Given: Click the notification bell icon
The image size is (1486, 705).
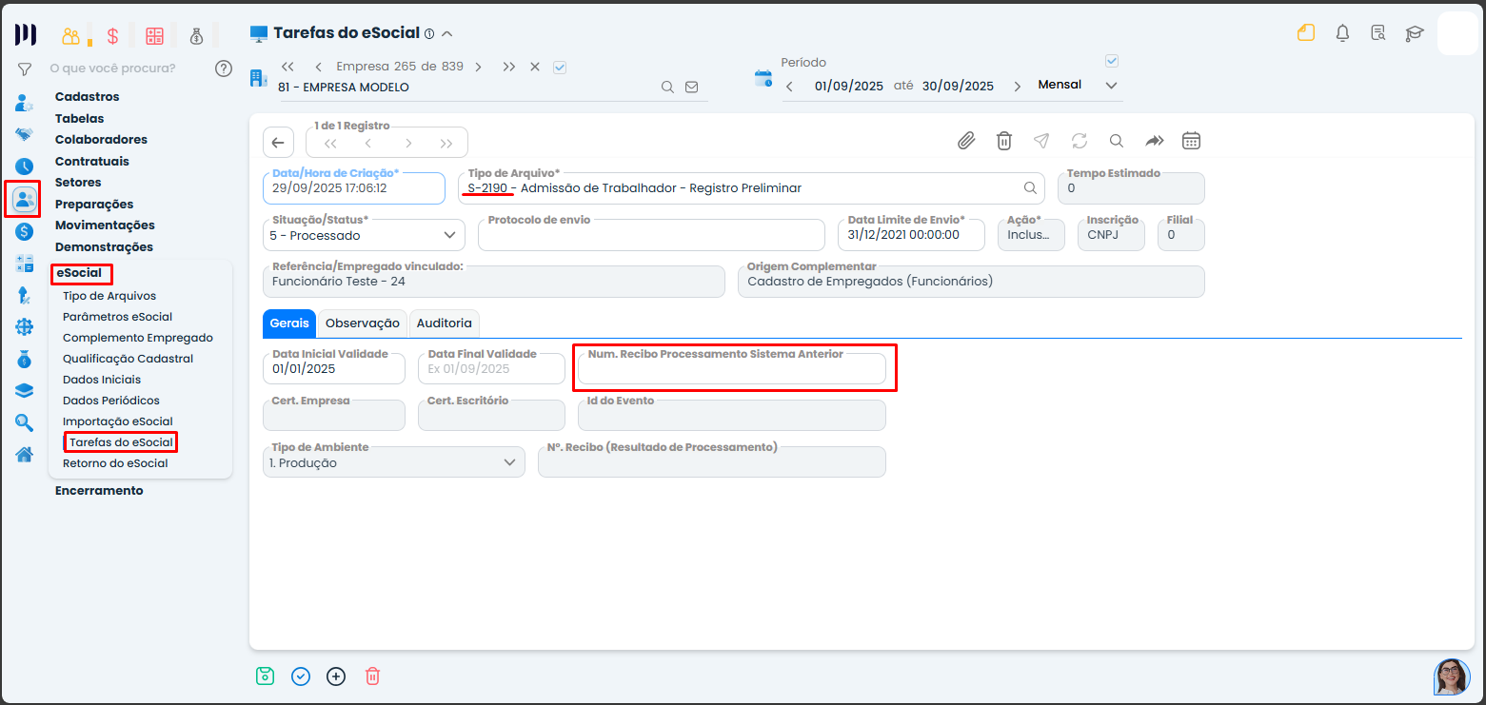Looking at the screenshot, I should pyautogui.click(x=1342, y=33).
